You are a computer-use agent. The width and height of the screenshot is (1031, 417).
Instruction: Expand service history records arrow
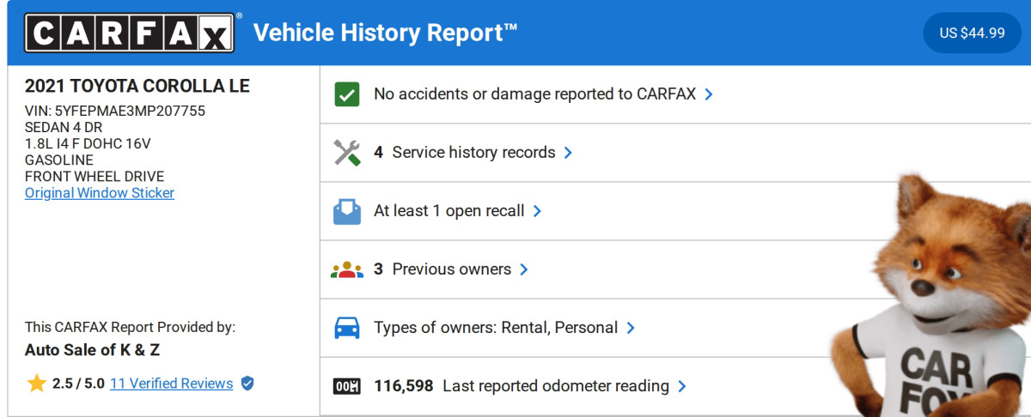(x=568, y=153)
